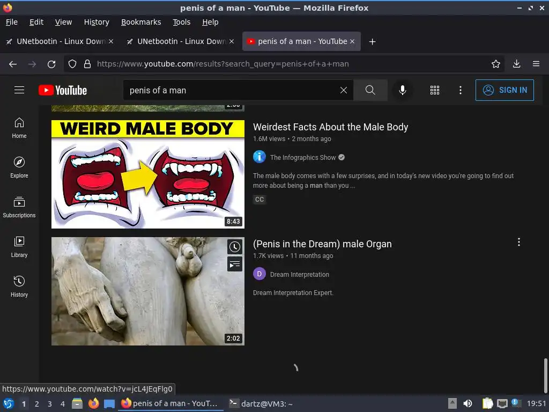549x412 pixels.
Task: Open the taskbar start menu icon
Action: pyautogui.click(x=9, y=403)
